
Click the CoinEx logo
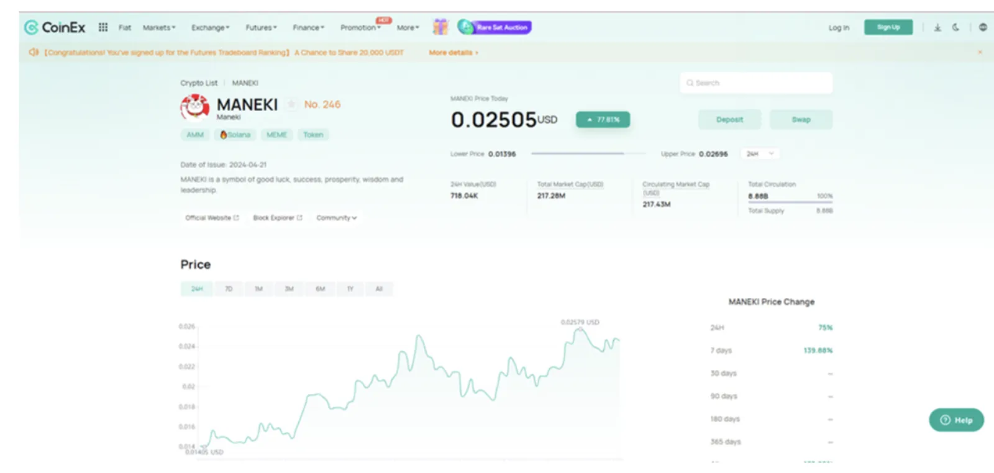coord(55,27)
